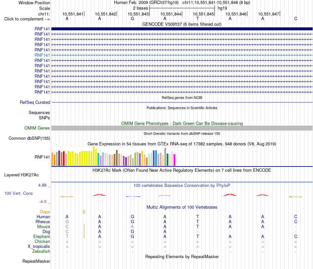The height and width of the screenshot is (269, 313).
Task: Click the dark green bar in GTEx chart
Action: [167, 160]
